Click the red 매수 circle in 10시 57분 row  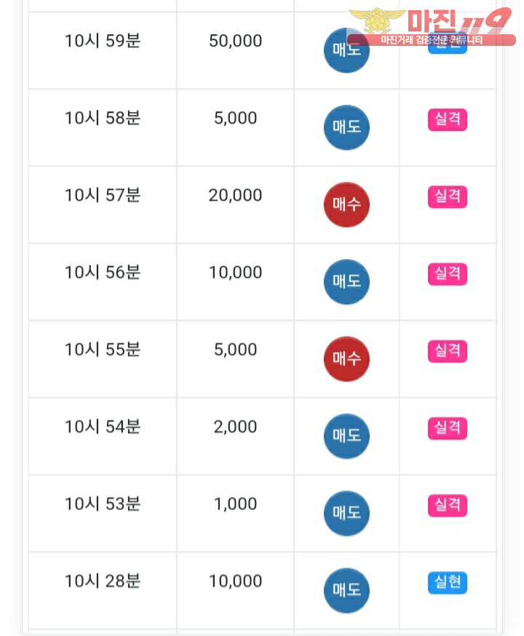tap(346, 204)
